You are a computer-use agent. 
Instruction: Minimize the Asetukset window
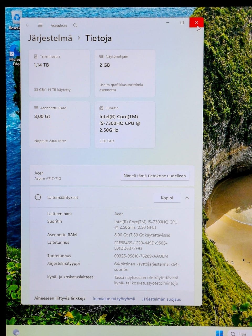coord(168,23)
